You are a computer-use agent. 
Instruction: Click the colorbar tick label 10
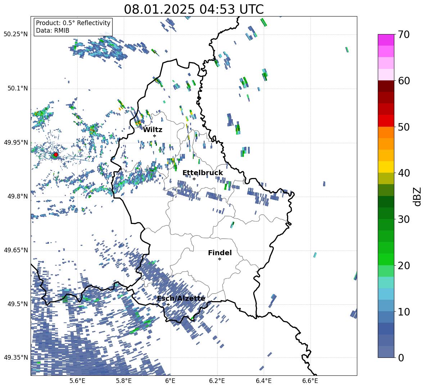point(404,312)
